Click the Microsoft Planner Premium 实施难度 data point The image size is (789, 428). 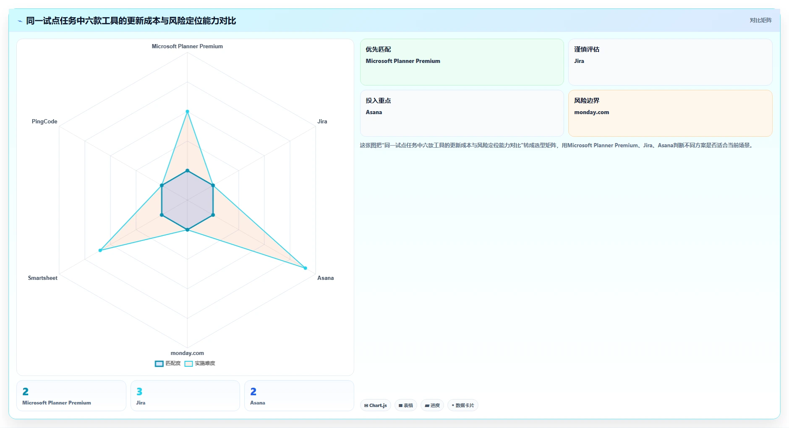[187, 112]
